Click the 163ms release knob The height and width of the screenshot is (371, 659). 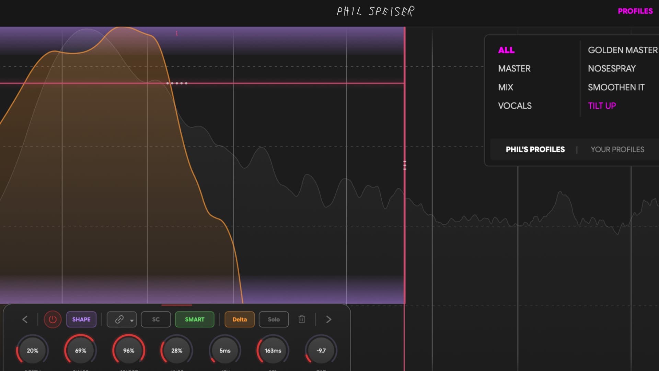[x=273, y=350]
